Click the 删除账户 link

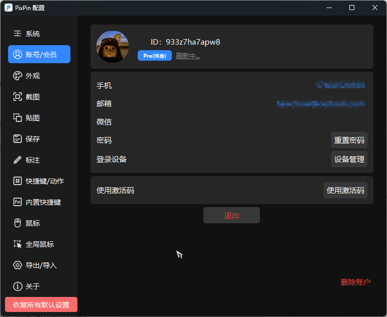pyautogui.click(x=355, y=282)
